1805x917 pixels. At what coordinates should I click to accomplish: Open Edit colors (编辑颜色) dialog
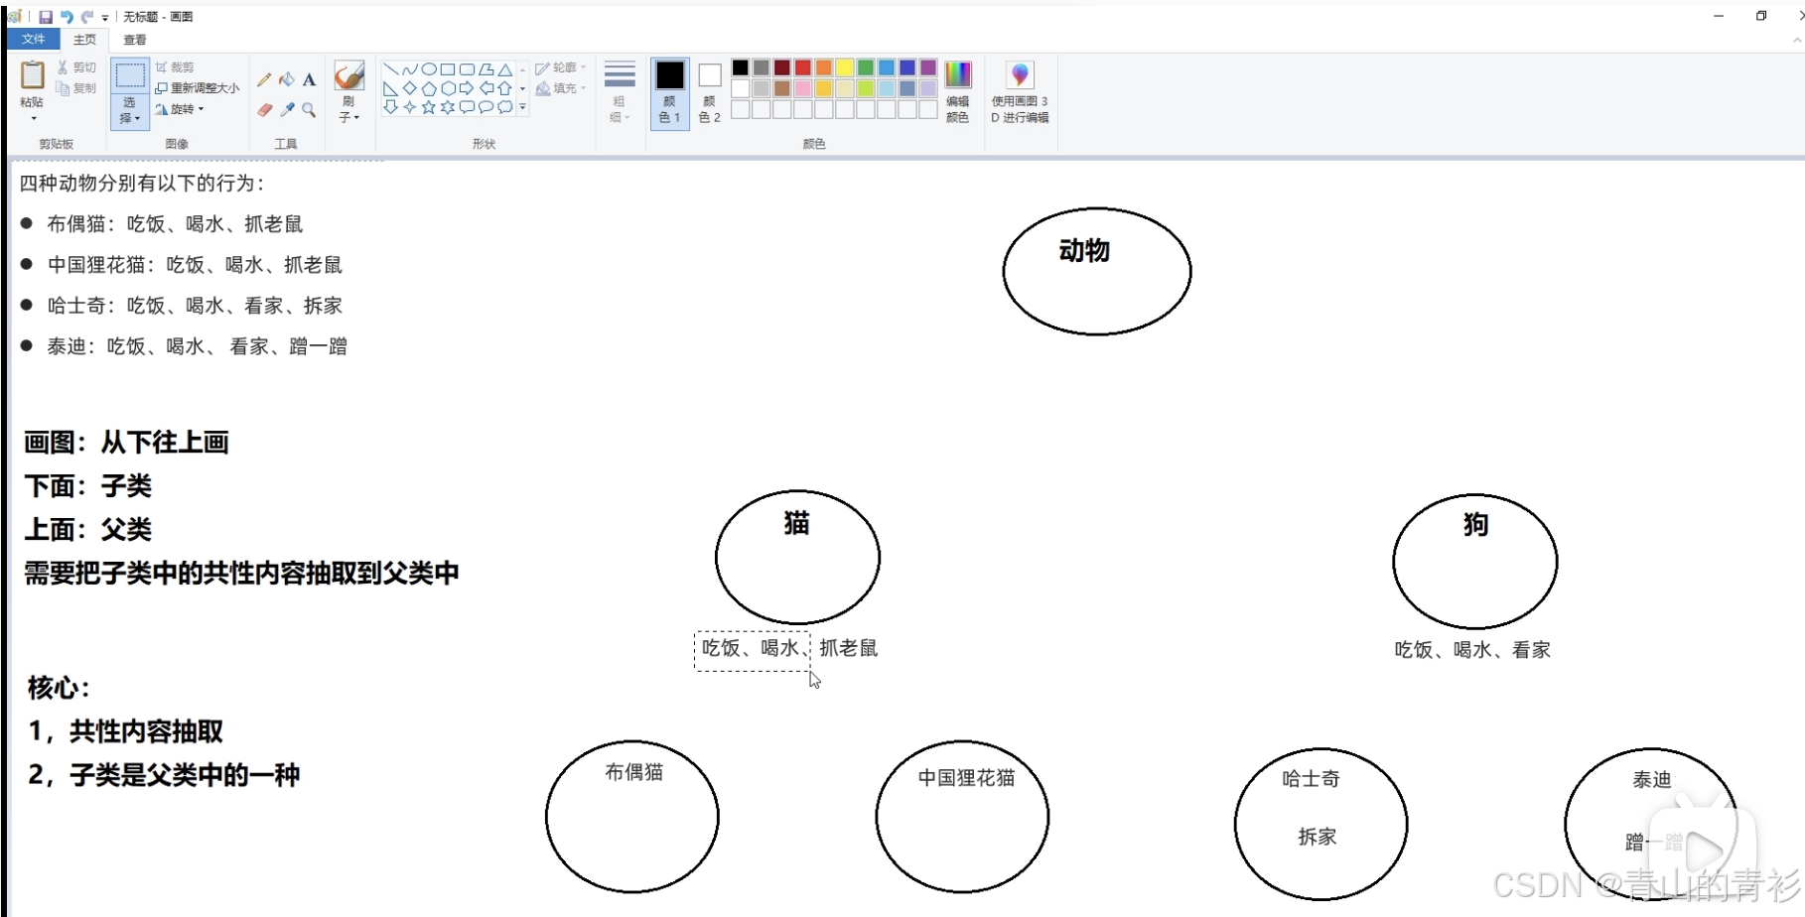point(958,91)
